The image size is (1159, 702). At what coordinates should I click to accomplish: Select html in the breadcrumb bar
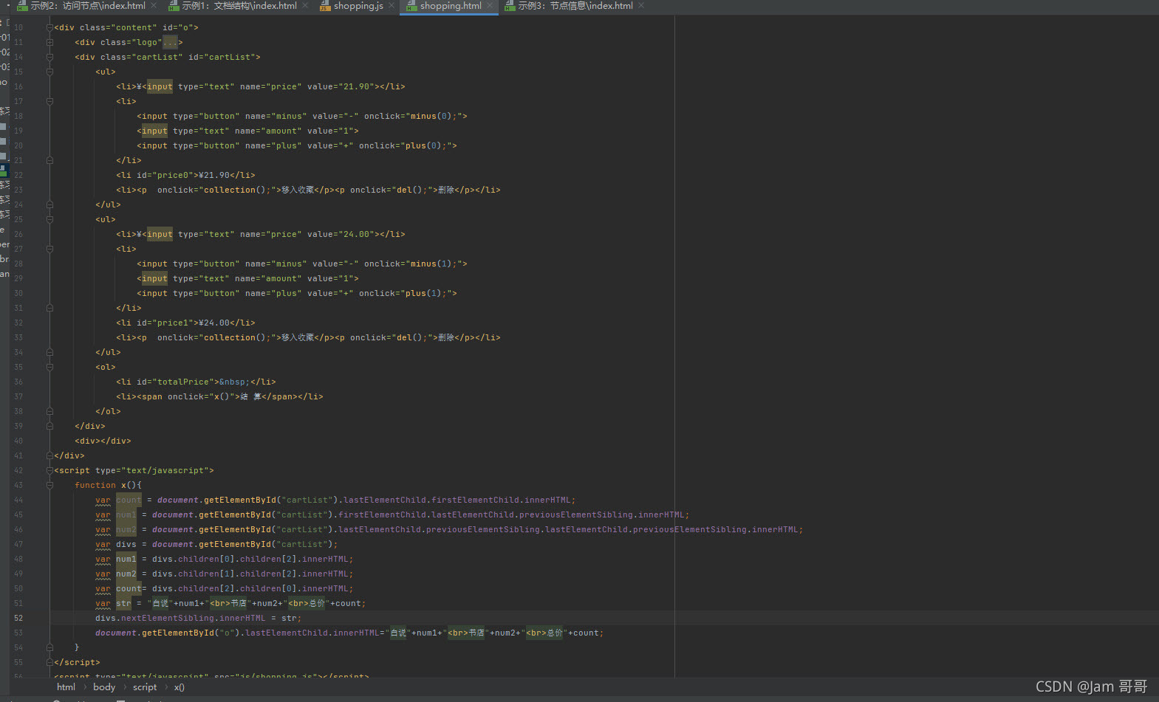66,687
